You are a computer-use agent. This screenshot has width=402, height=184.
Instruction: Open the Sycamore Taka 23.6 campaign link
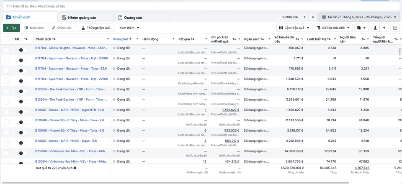click(71, 69)
